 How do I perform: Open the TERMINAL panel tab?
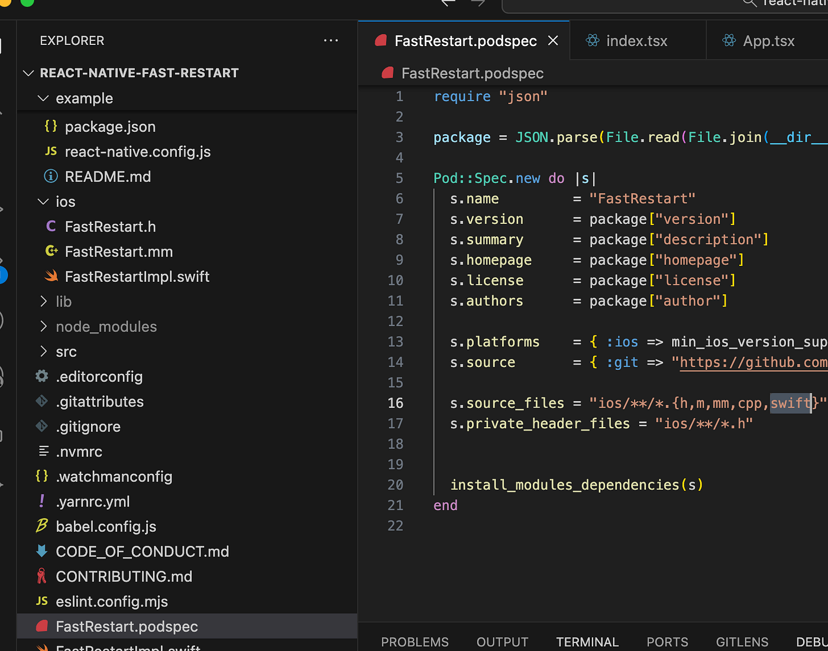pos(587,642)
